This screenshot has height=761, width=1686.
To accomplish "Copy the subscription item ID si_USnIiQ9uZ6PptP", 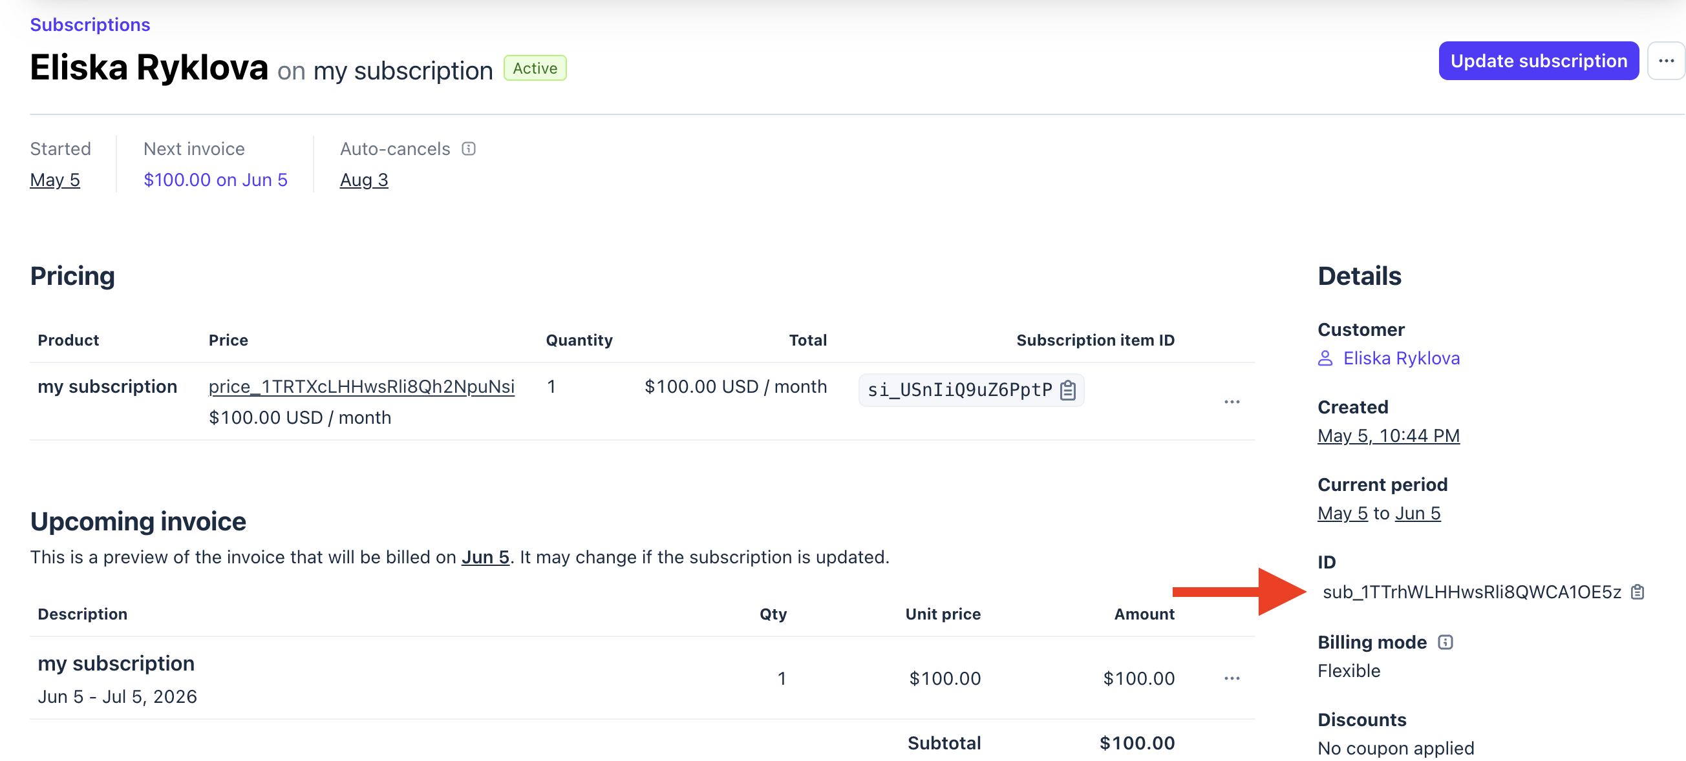I will pyautogui.click(x=1067, y=390).
